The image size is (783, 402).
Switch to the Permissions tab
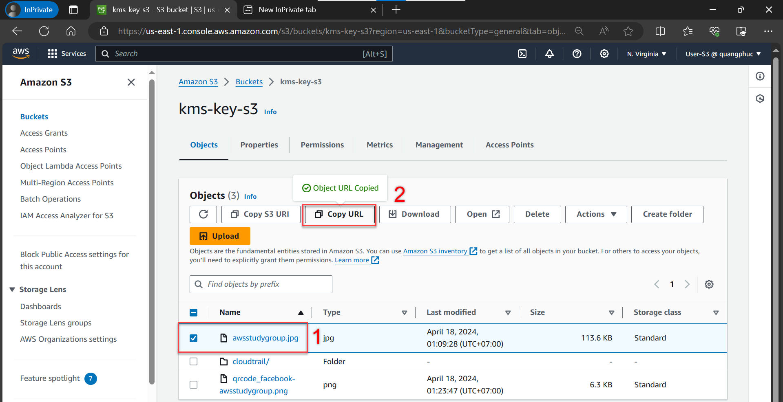click(322, 145)
